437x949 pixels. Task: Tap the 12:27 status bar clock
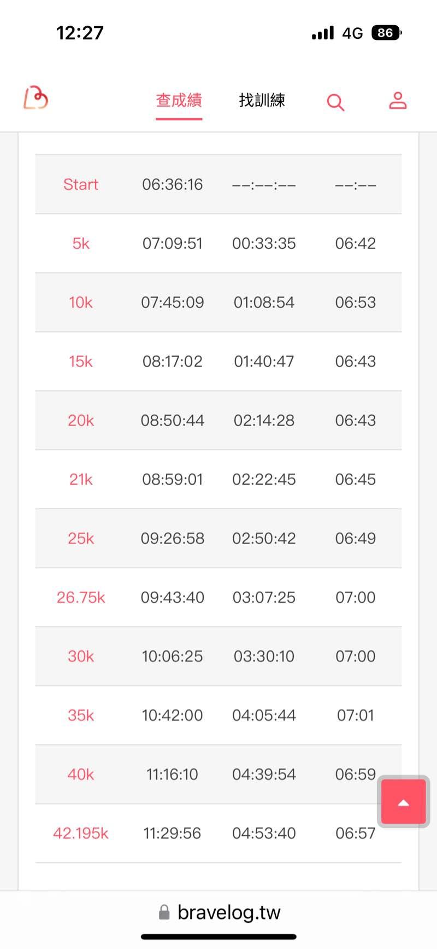click(80, 33)
